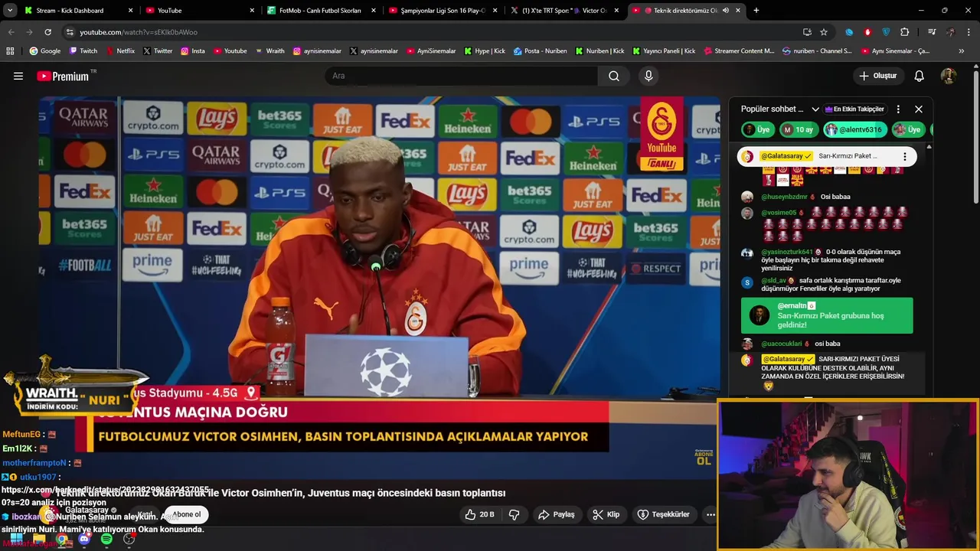Show more bookmarks overflow chevron
The width and height of the screenshot is (980, 551).
click(x=962, y=51)
